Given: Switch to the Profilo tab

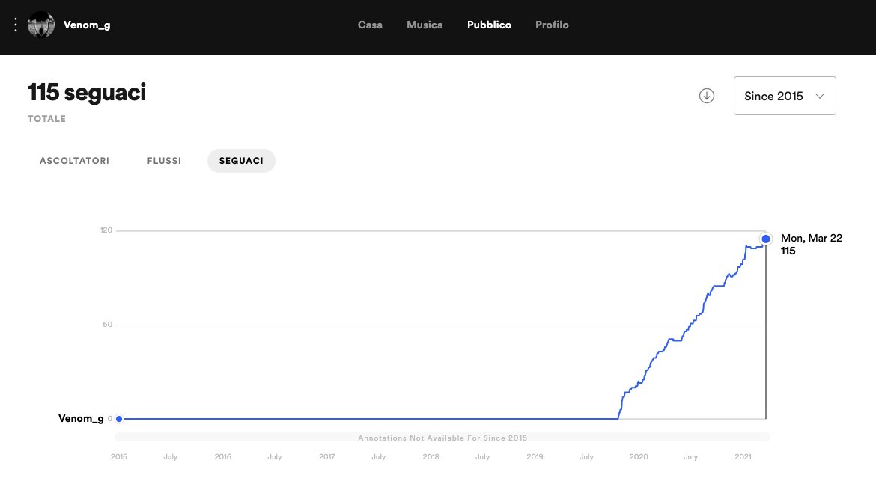Looking at the screenshot, I should tap(552, 25).
